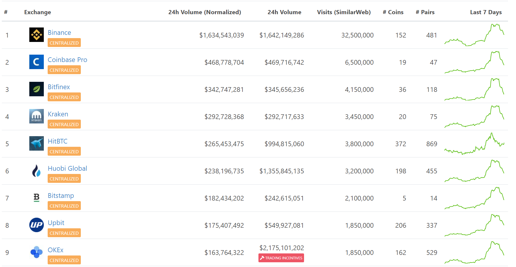Click the Bitstamp B logo icon

click(36, 198)
